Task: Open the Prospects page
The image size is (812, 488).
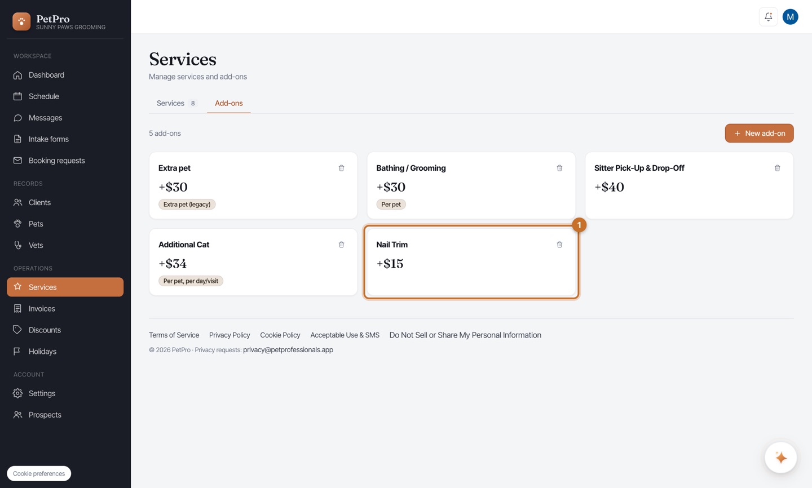Action: click(65, 415)
